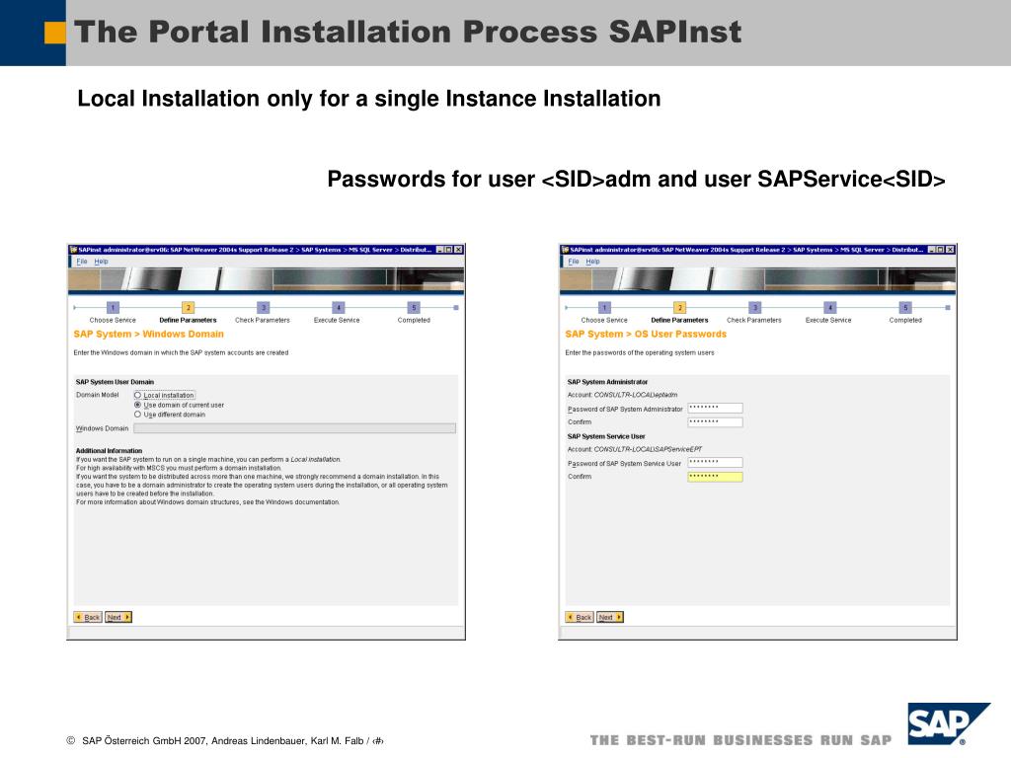This screenshot has width=1011, height=758.
Task: Click 'SAP System Service User' section label
Action: (606, 436)
